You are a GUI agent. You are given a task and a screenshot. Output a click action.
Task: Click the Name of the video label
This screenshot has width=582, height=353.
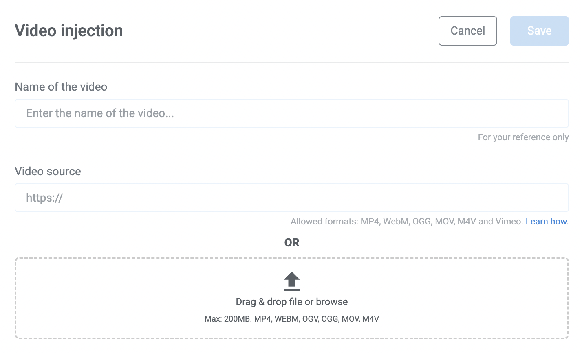[61, 87]
